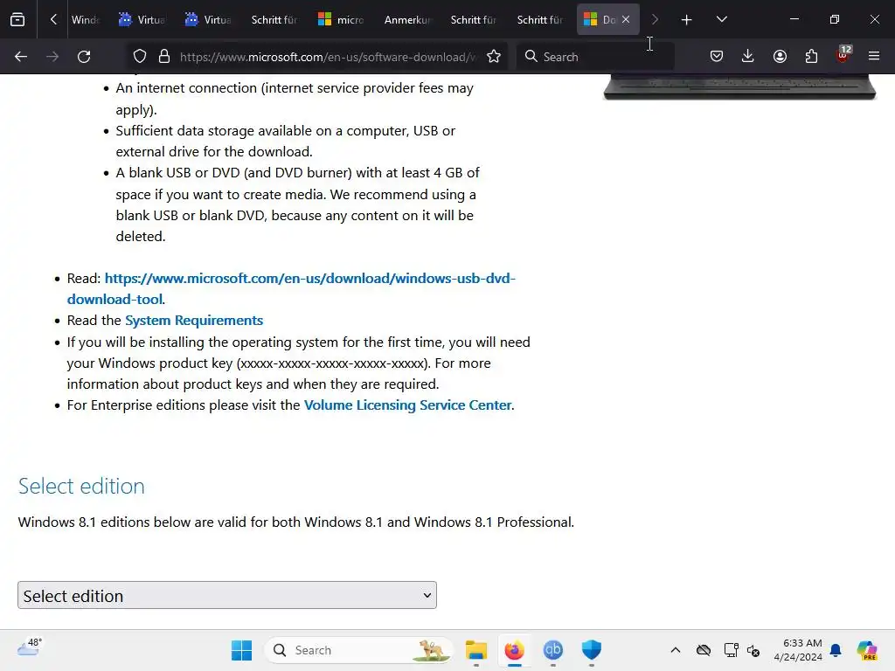Open qBittorrent from taskbar
Viewport: 895px width, 671px height.
(x=552, y=650)
